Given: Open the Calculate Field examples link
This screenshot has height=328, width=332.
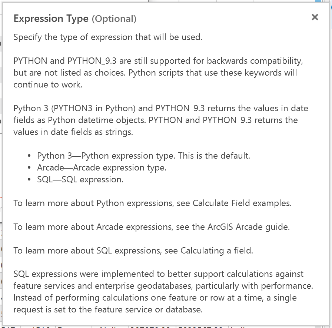Looking at the screenshot, I should pos(242,203).
